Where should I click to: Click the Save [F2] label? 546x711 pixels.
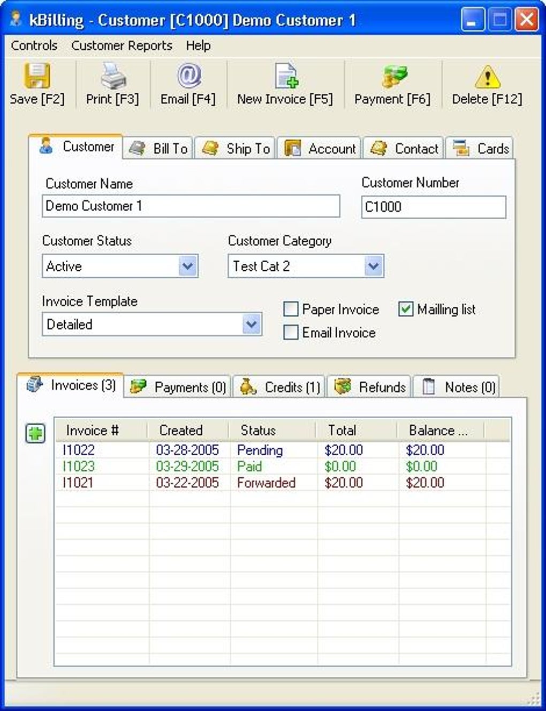click(37, 99)
